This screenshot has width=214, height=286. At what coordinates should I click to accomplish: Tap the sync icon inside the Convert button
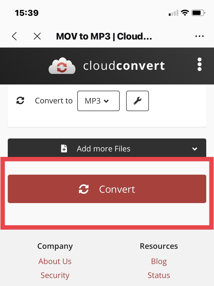[x=84, y=189]
